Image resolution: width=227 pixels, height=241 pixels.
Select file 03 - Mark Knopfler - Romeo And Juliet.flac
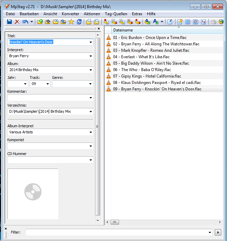164,50
